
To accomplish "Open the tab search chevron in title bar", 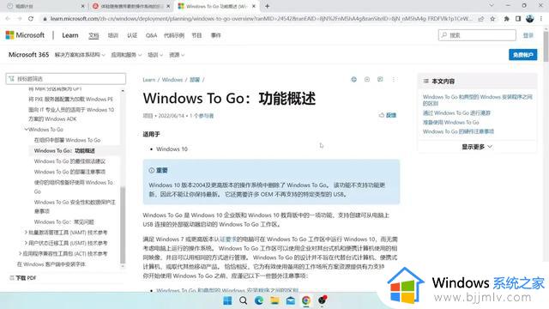I will pyautogui.click(x=492, y=6).
